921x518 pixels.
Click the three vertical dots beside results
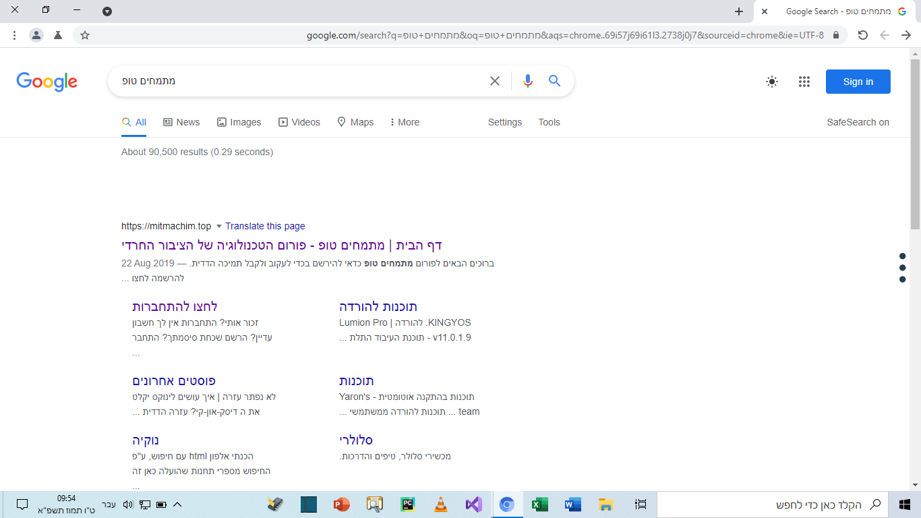coord(902,267)
